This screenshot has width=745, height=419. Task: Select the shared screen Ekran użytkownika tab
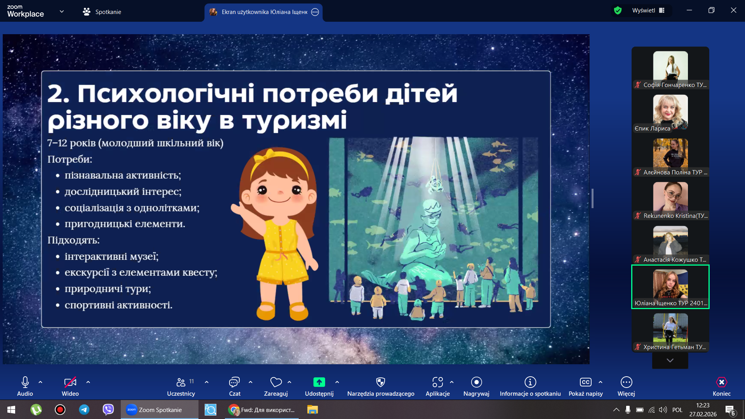pos(259,12)
